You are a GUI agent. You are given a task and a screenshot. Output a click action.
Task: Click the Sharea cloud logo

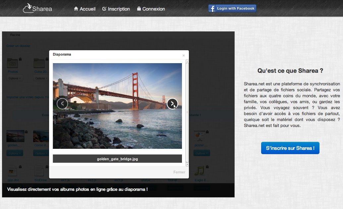(37, 8)
